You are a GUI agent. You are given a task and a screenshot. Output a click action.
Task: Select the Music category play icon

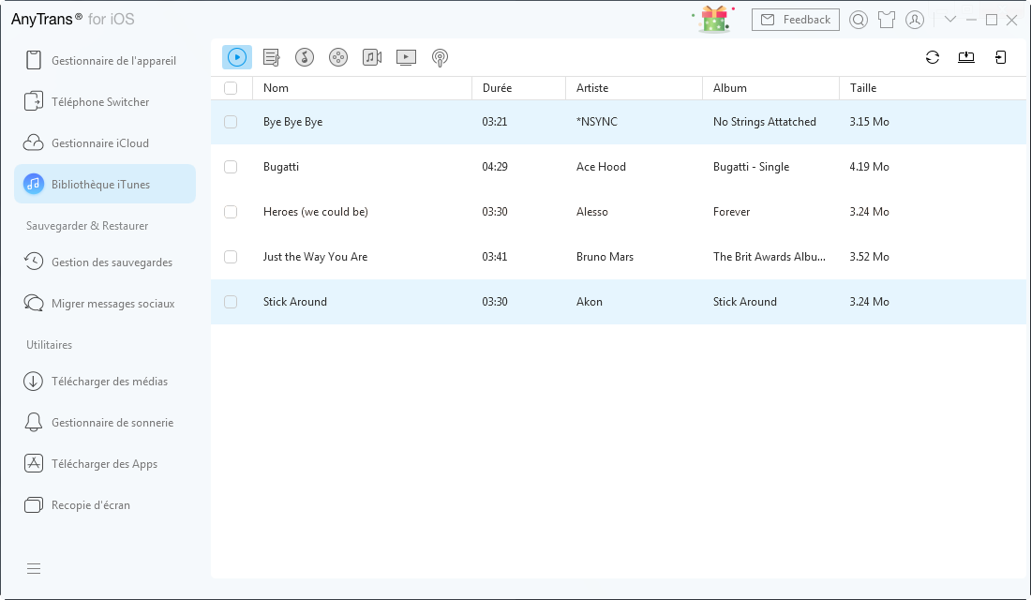tap(237, 57)
